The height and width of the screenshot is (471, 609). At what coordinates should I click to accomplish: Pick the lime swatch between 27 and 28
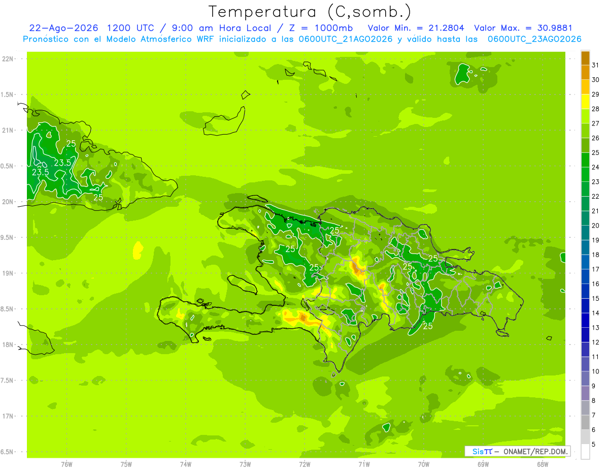point(585,116)
